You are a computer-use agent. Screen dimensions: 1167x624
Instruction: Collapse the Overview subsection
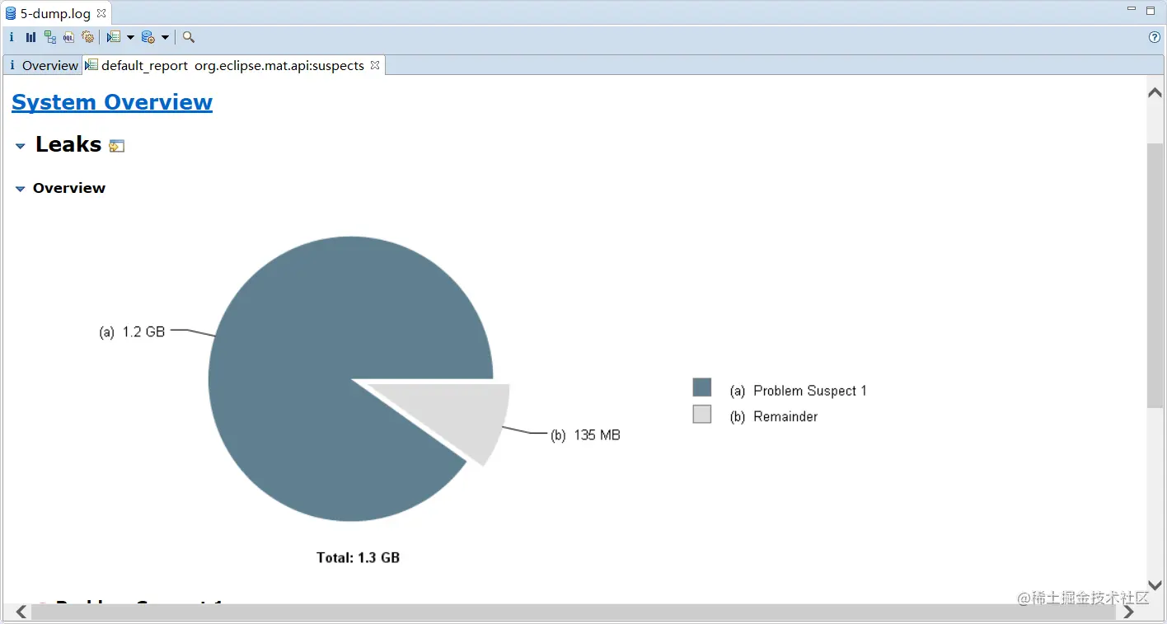tap(21, 189)
